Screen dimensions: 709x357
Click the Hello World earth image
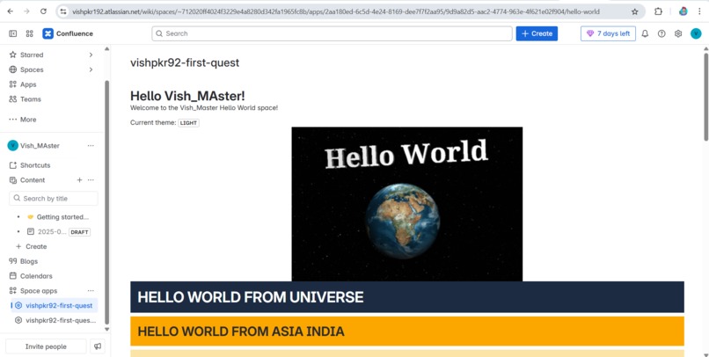407,204
